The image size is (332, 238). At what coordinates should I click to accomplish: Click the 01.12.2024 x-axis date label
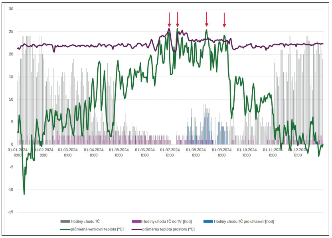pyautogui.click(x=298, y=152)
